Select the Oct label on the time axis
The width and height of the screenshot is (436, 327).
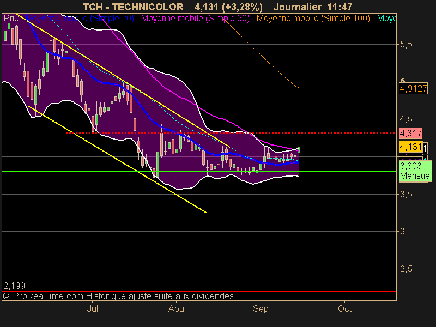click(x=345, y=308)
